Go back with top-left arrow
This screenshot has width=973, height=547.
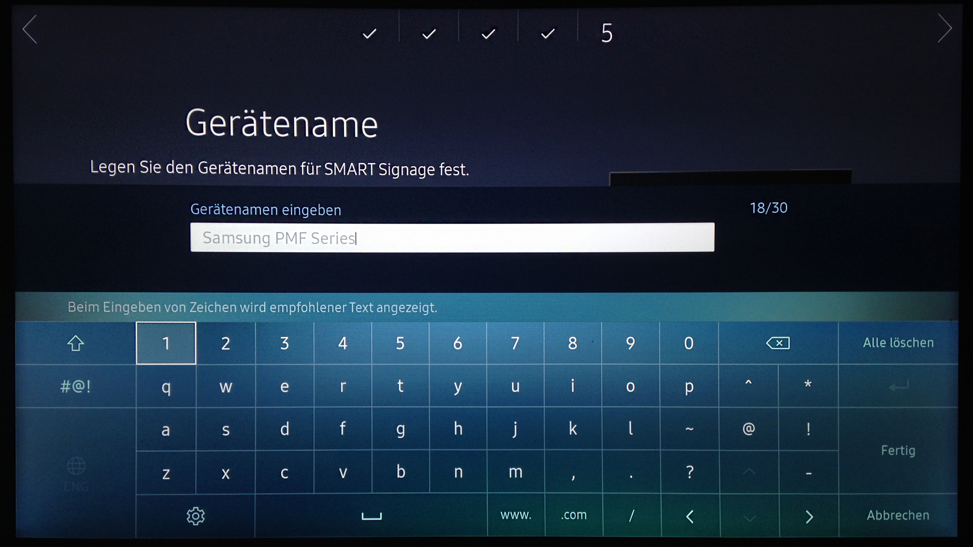(x=30, y=29)
